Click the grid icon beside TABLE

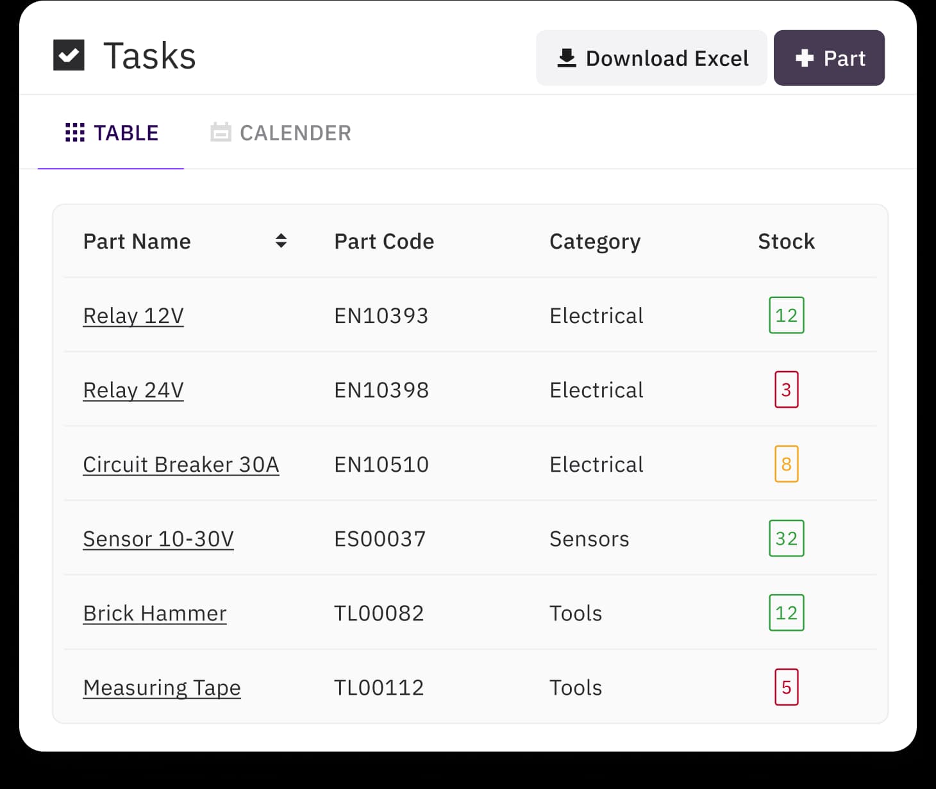click(75, 133)
